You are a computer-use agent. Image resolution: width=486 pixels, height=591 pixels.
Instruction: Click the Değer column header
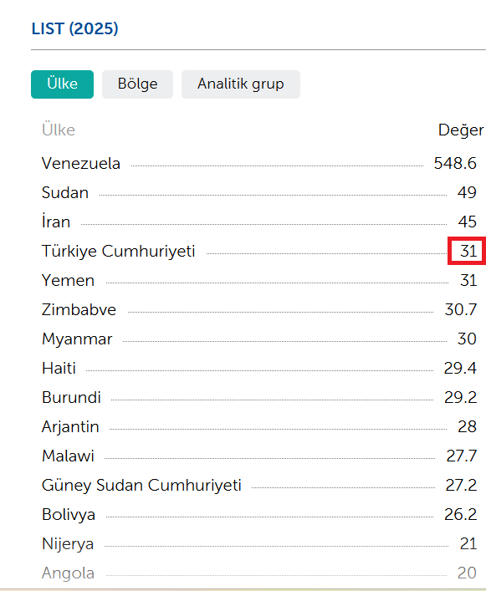[x=461, y=130]
